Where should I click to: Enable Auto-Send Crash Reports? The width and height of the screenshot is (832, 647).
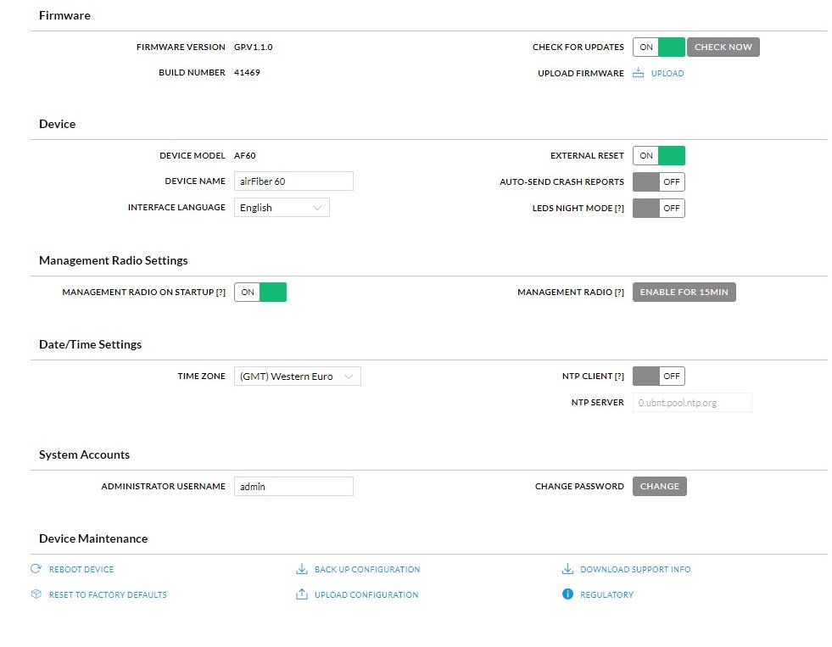[x=658, y=181]
